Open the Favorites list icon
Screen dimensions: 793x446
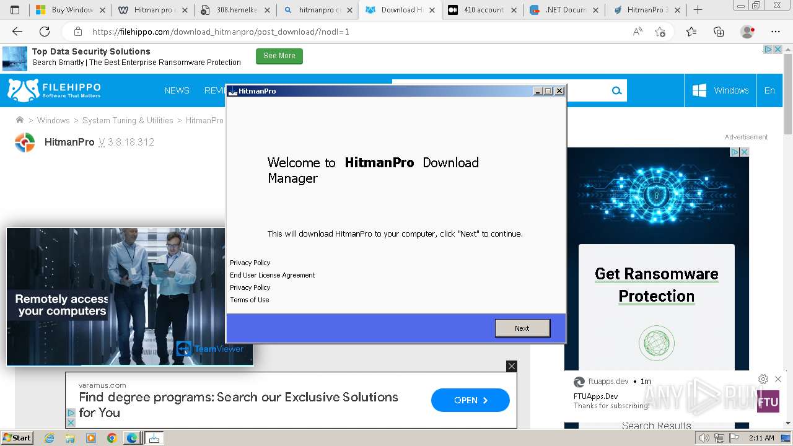[x=691, y=32]
